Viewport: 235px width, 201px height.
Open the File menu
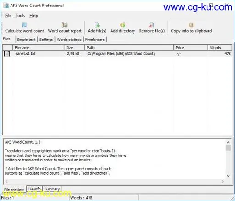click(8, 16)
